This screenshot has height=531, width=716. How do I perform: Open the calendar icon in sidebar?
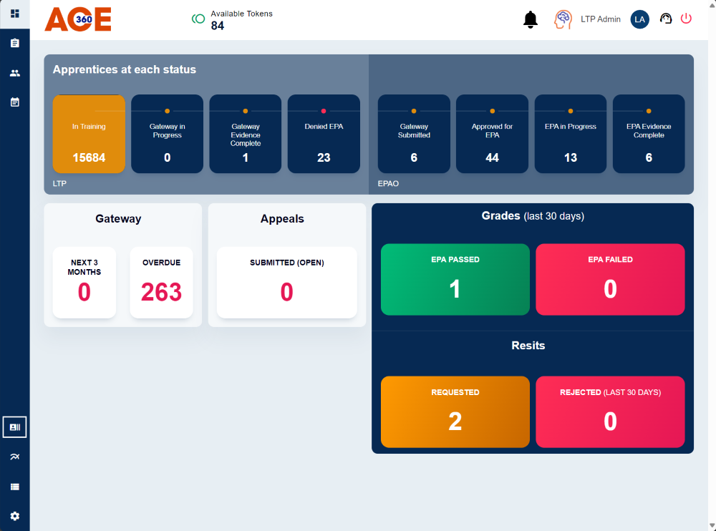tap(14, 102)
